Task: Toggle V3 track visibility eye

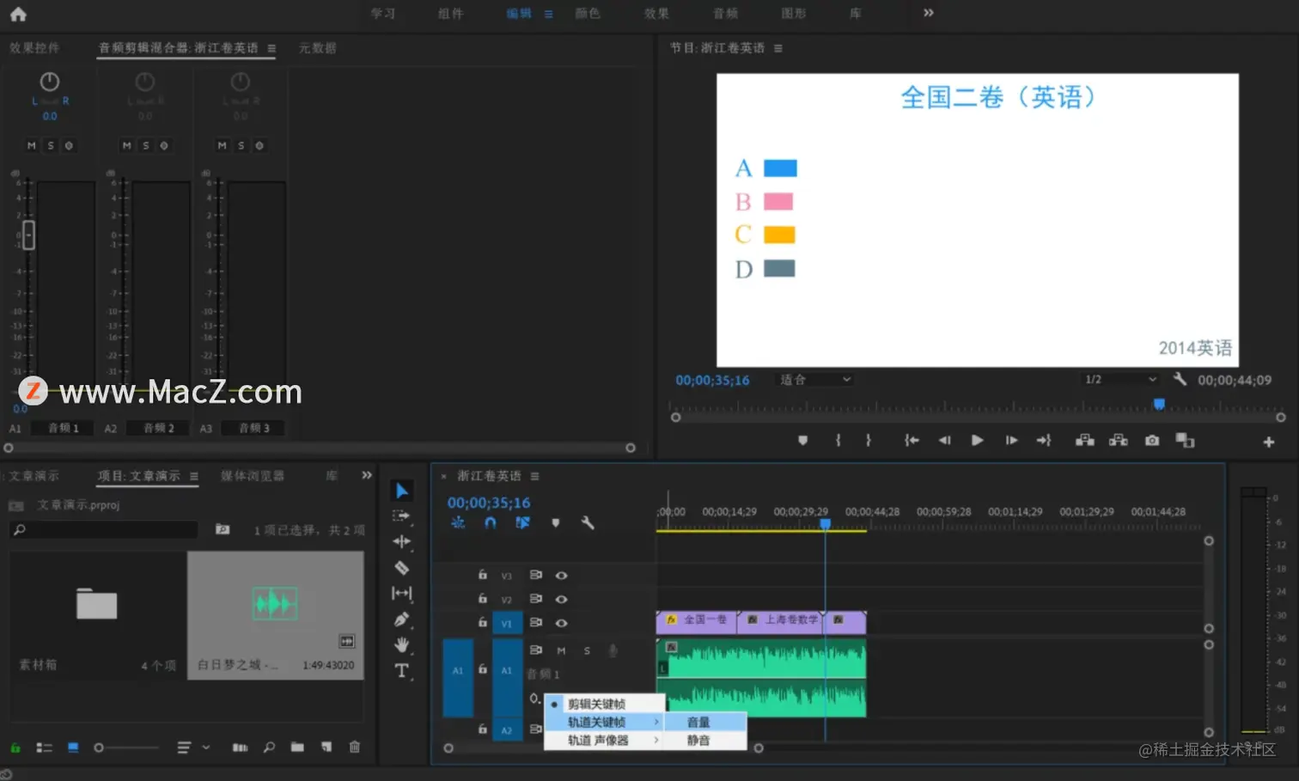Action: (x=561, y=576)
